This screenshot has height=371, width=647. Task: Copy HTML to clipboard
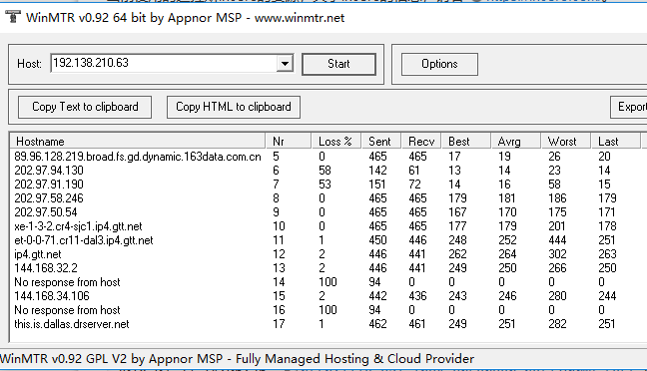pyautogui.click(x=233, y=107)
